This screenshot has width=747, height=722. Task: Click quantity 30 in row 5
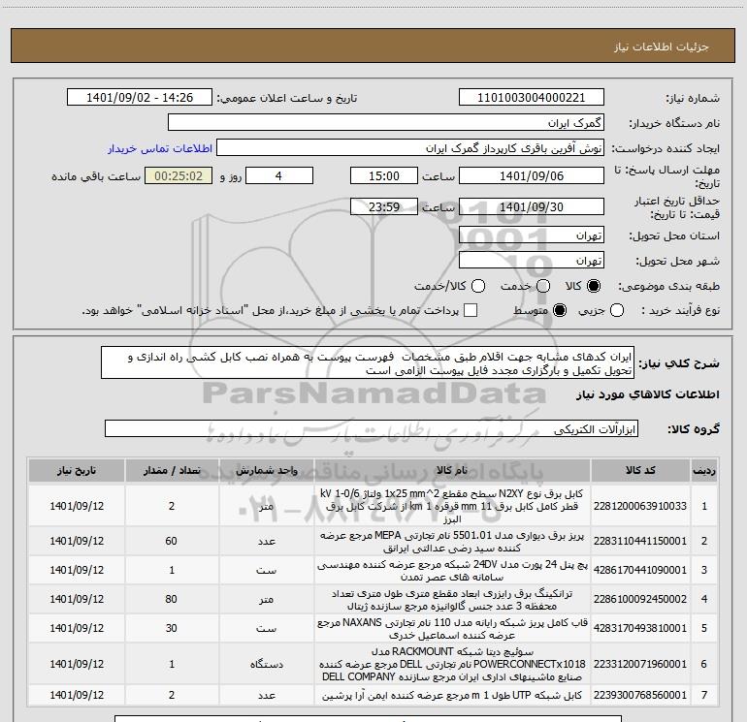[x=172, y=628]
